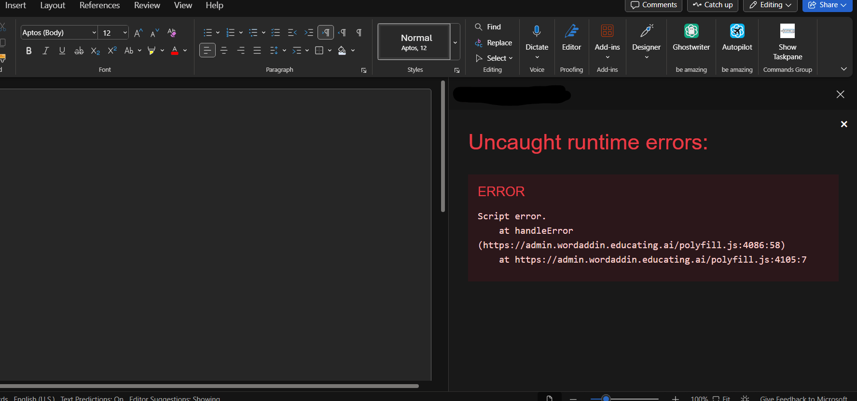Expand the Styles gallery
This screenshot has width=857, height=401.
[x=455, y=42]
